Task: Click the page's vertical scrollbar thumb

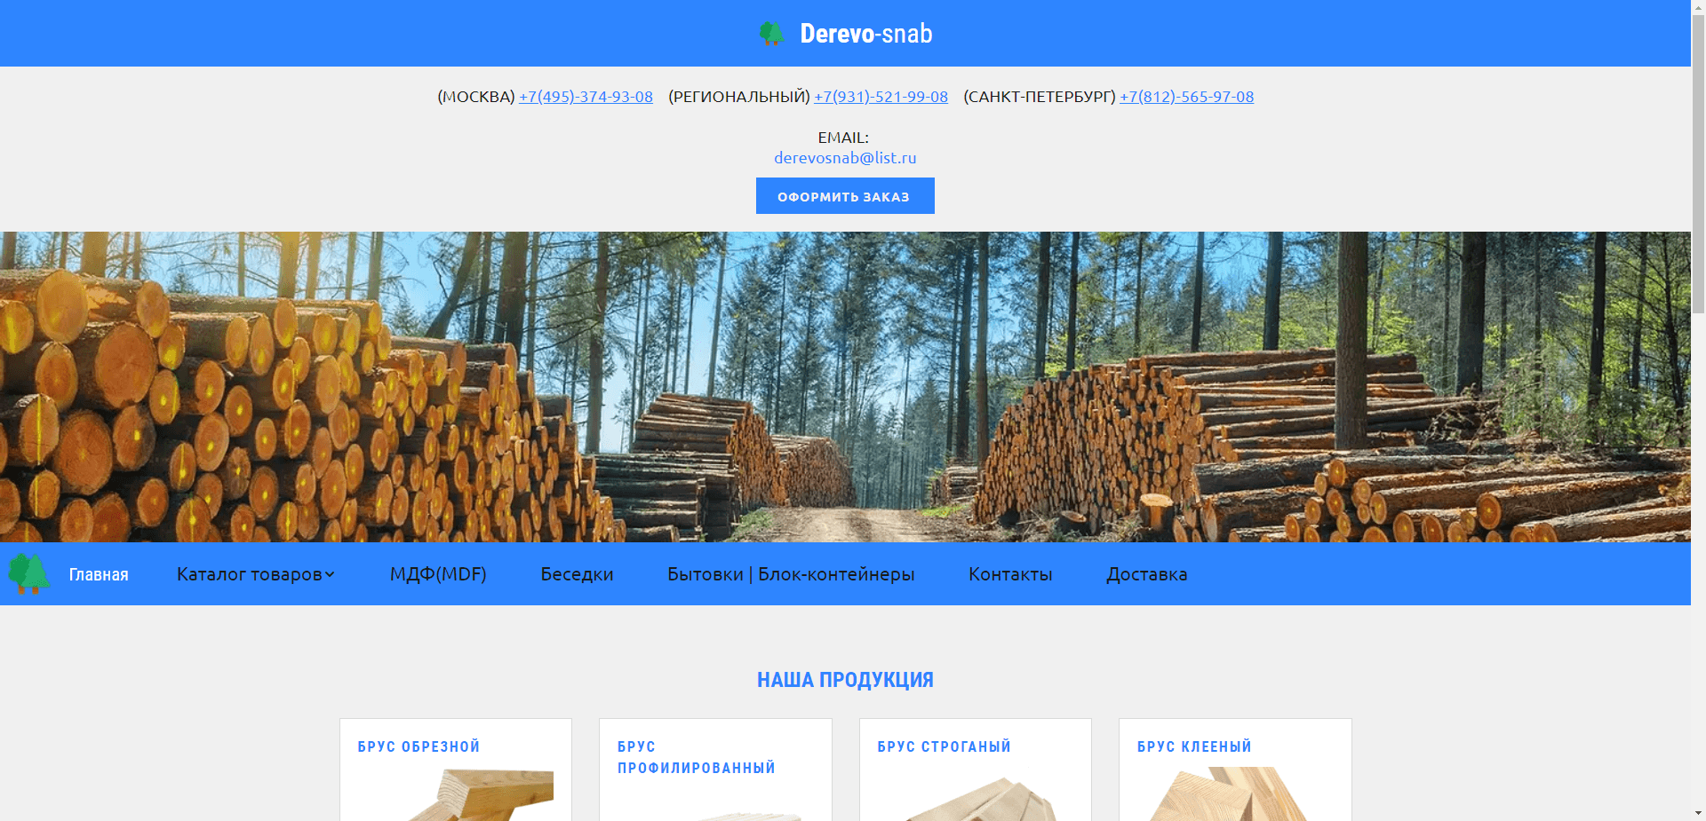Action: [1698, 160]
